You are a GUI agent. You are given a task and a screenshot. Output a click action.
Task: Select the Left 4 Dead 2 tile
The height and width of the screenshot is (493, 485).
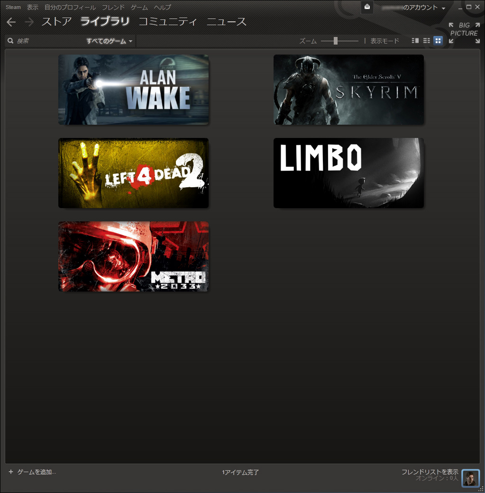coord(133,173)
